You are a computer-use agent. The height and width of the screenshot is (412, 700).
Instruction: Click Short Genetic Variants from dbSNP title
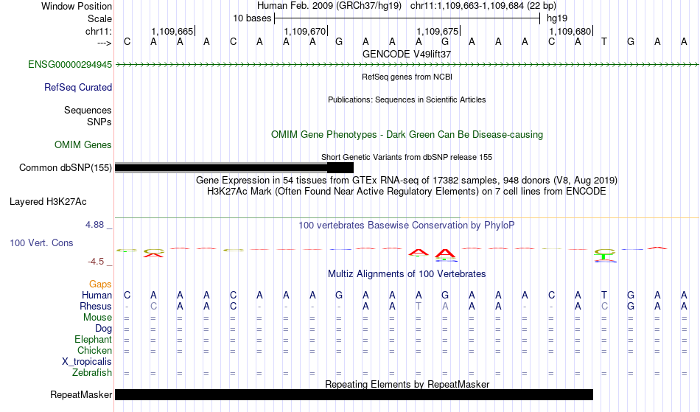point(407,157)
